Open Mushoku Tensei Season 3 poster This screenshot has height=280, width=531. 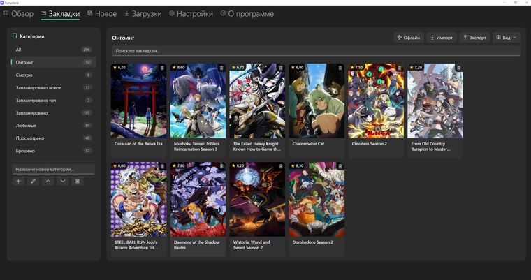[198, 101]
